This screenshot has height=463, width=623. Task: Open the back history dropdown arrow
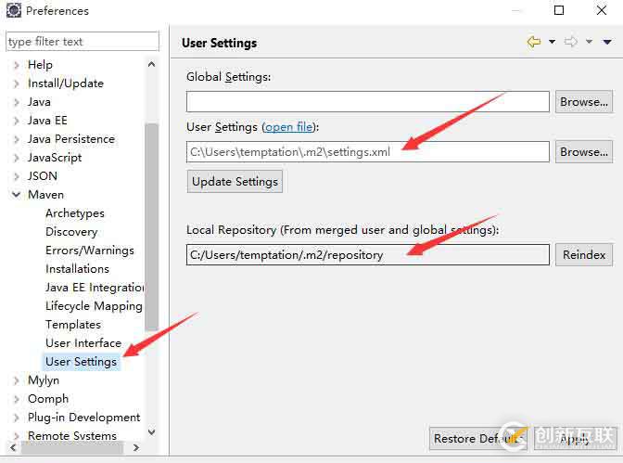[552, 42]
